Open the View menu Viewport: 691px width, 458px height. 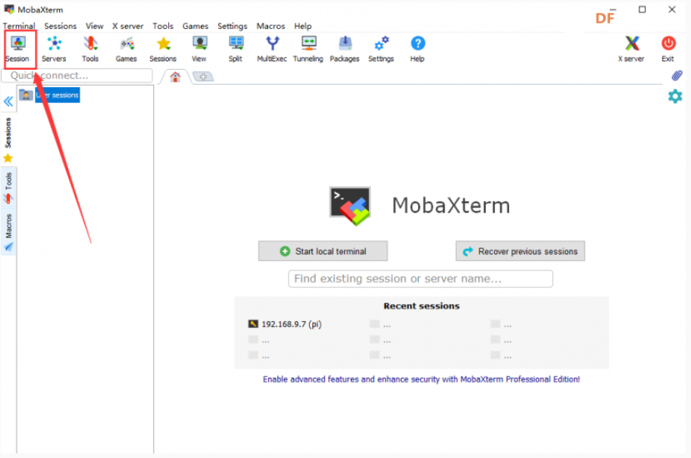coord(94,26)
